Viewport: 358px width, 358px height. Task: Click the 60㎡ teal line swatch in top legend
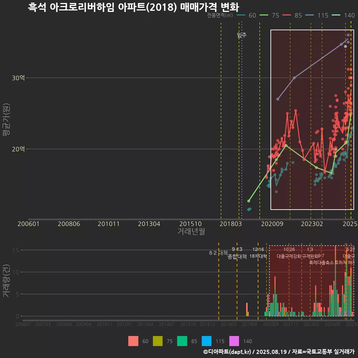pos(241,15)
